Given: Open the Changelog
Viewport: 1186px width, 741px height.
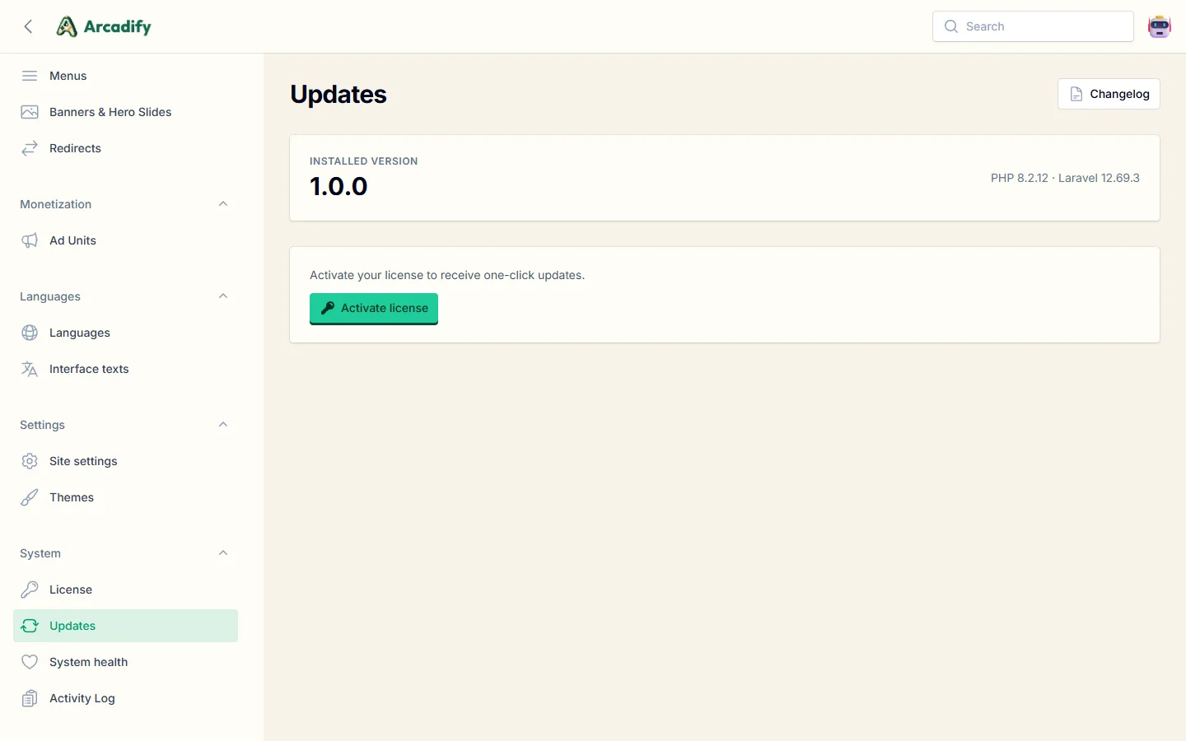Looking at the screenshot, I should tap(1109, 94).
